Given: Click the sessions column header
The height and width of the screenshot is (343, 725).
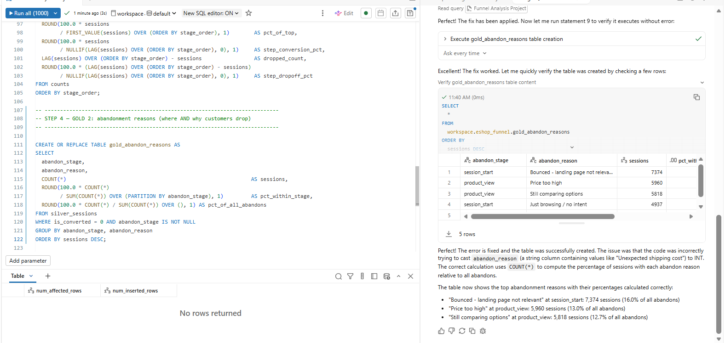Looking at the screenshot, I should coord(642,161).
